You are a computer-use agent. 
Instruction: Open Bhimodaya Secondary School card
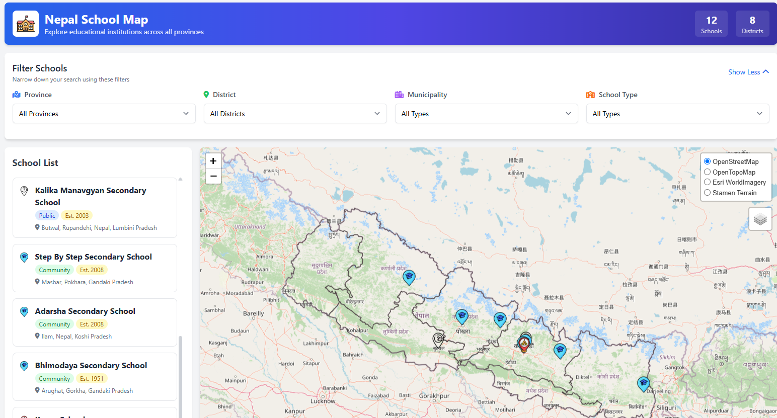pos(95,377)
